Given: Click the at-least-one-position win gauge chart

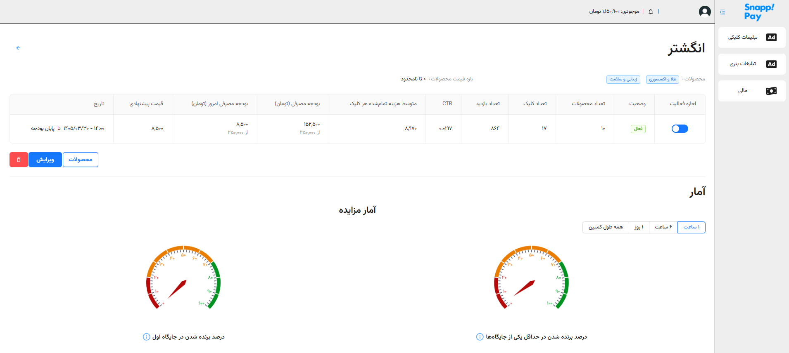Looking at the screenshot, I should (x=532, y=278).
